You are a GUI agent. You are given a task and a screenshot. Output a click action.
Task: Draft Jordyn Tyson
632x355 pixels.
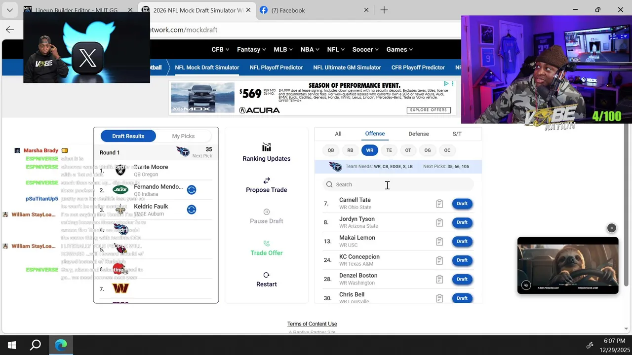(x=462, y=222)
